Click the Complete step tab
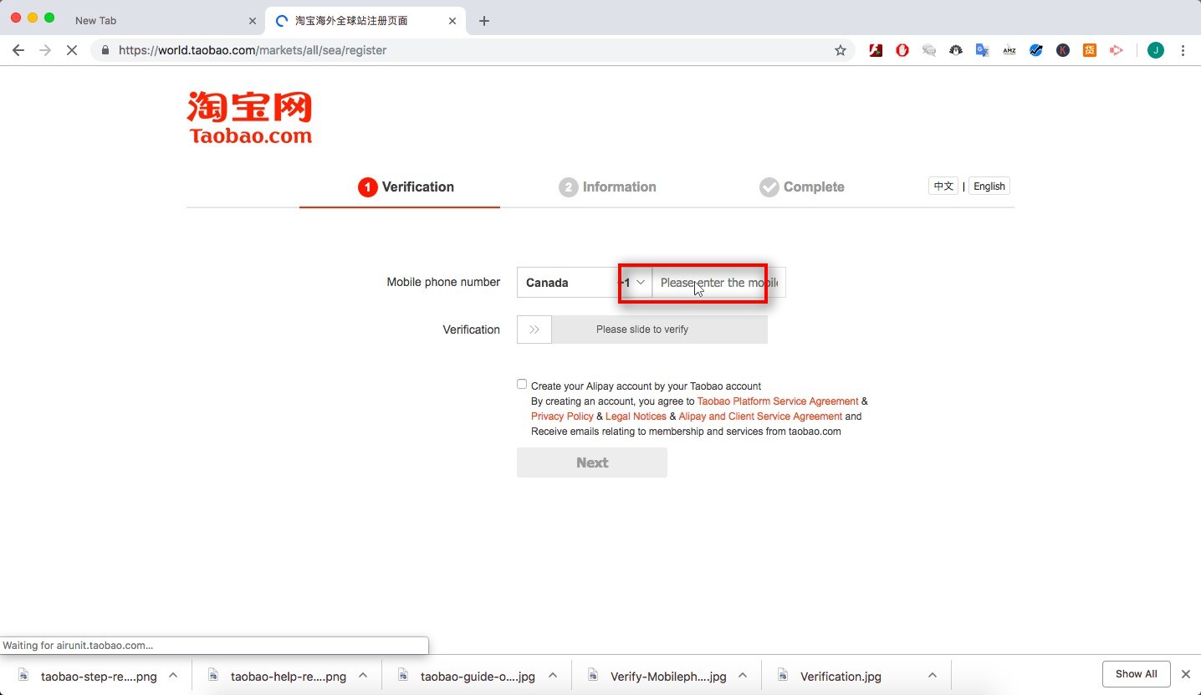The width and height of the screenshot is (1201, 695). coord(802,187)
